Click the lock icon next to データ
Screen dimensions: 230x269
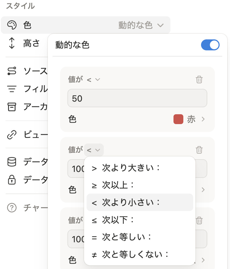click(12, 180)
